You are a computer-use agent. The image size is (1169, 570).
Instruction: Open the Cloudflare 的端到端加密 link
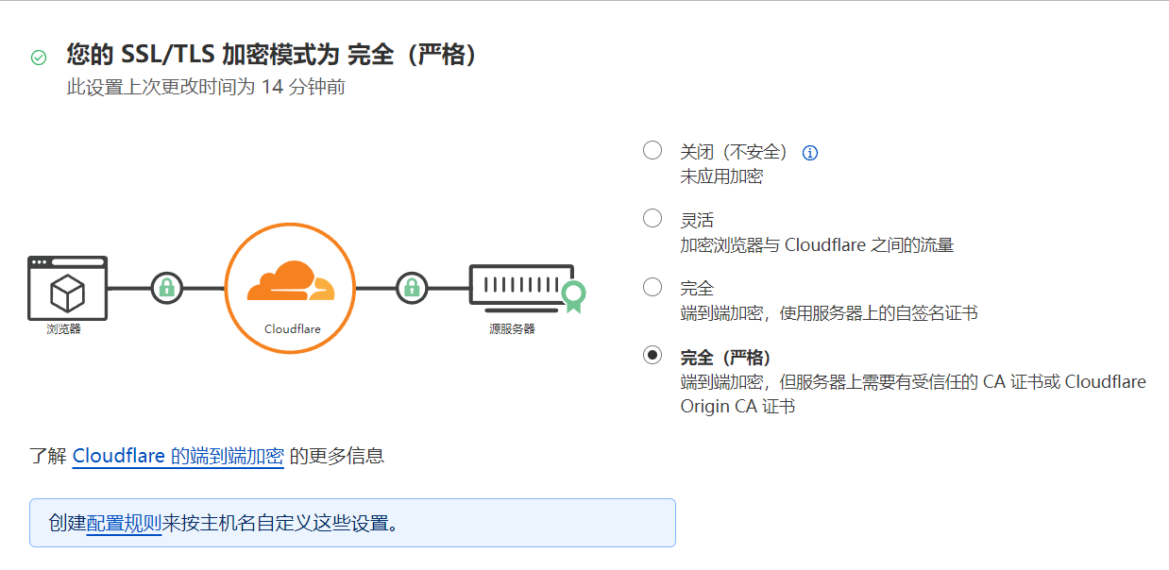click(178, 456)
